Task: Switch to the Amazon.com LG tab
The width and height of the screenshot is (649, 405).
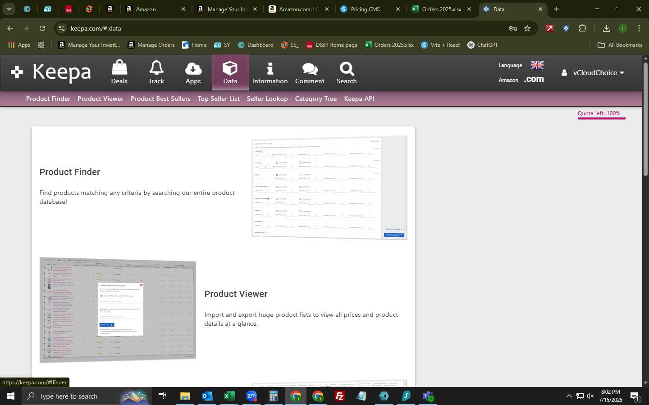Action: tap(298, 9)
